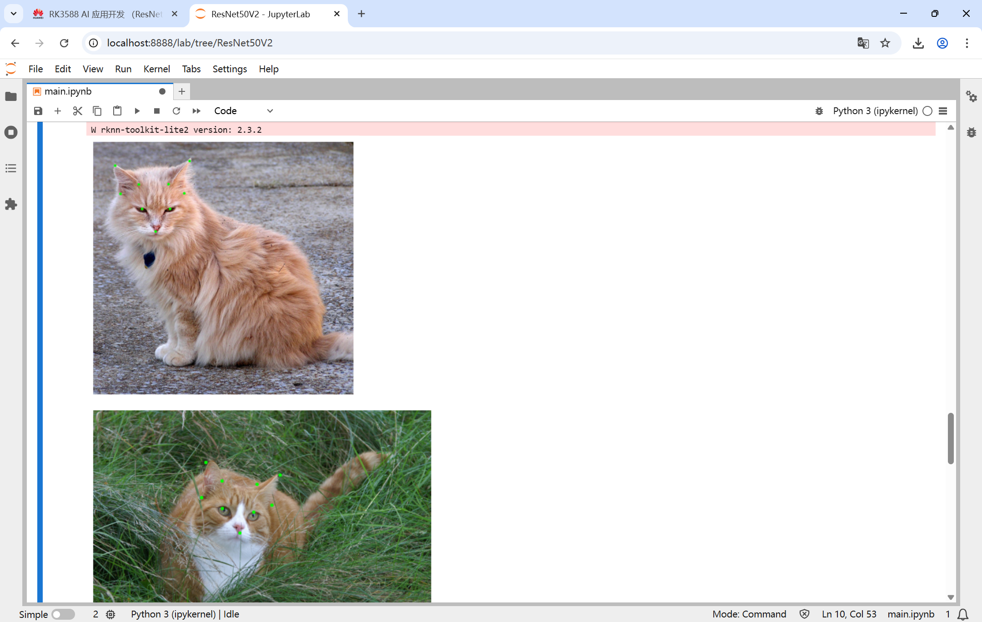Open the Table of Contents sidebar panel
Image resolution: width=982 pixels, height=622 pixels.
[11, 168]
